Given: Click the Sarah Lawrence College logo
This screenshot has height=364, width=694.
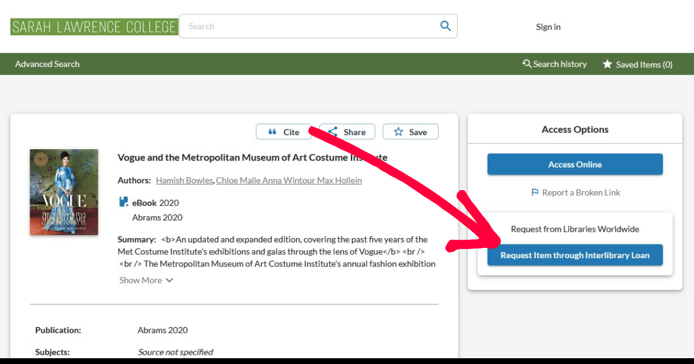Looking at the screenshot, I should [94, 27].
